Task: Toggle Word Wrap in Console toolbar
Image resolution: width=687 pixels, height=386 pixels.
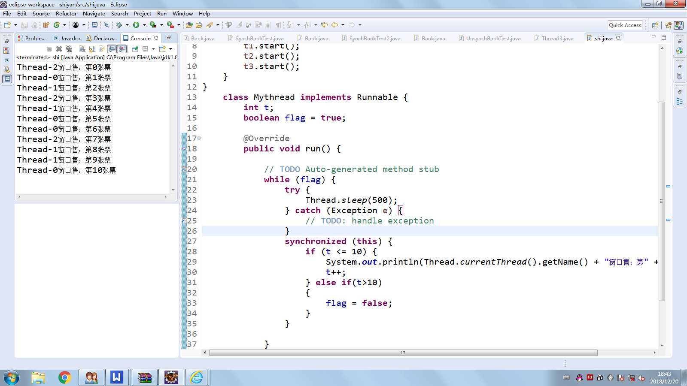Action: point(102,49)
